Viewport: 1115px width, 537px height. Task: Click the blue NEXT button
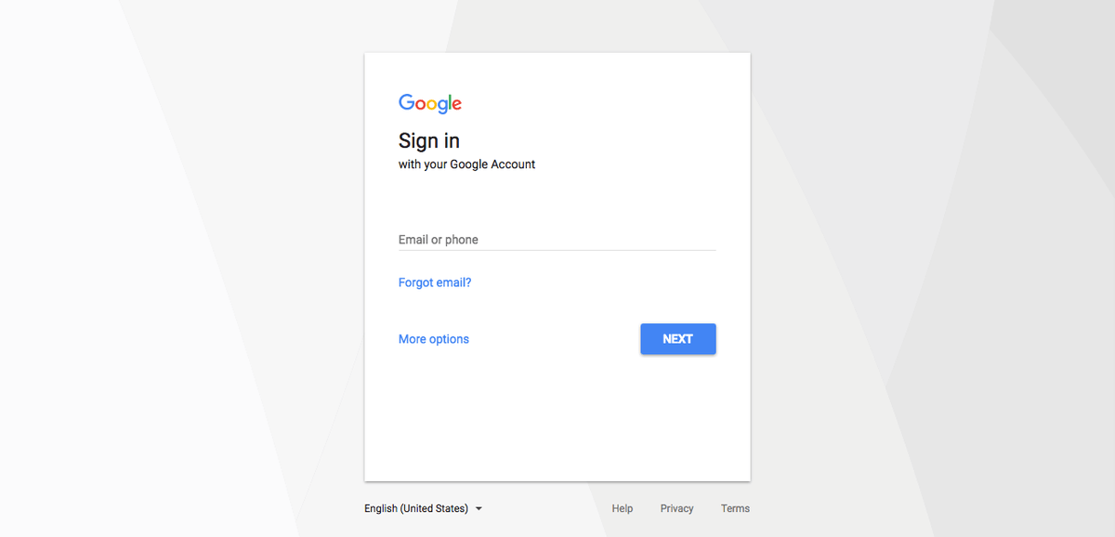point(678,339)
